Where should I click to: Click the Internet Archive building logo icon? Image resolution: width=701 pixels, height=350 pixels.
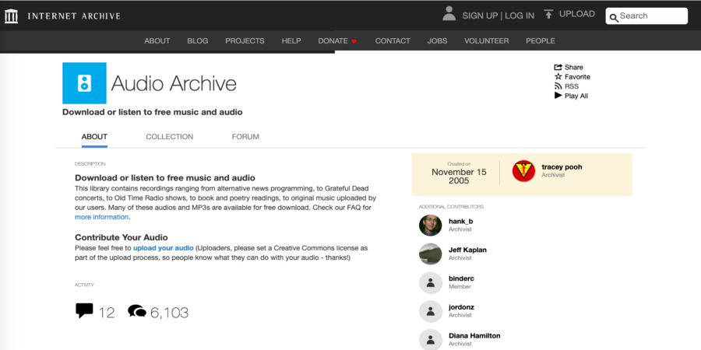11,16
